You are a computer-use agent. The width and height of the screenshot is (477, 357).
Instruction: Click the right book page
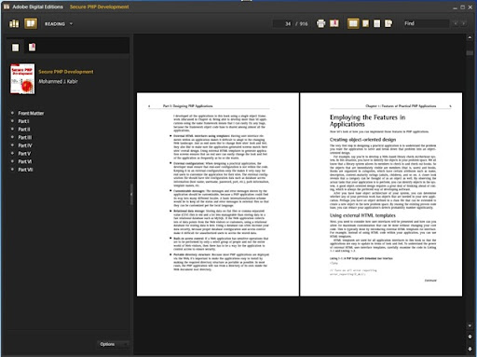coord(381,195)
